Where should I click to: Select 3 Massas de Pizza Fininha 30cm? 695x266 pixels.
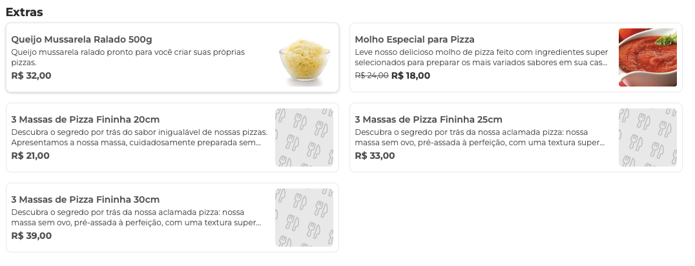click(x=85, y=200)
